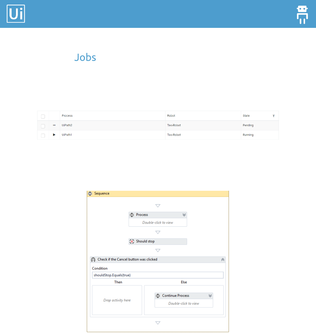Screen dimensions: 316x333
Task: Click Double-click to view under Continue Process
Action: pyautogui.click(x=184, y=304)
